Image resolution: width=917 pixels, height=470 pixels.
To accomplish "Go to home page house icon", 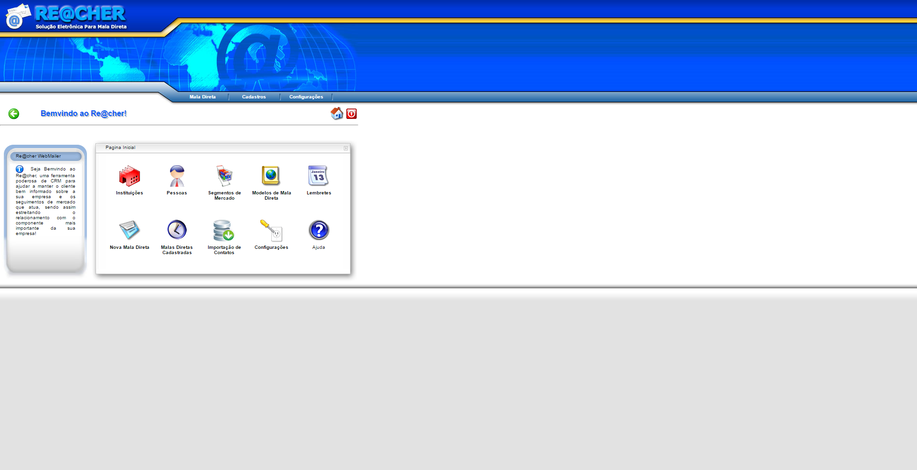I will click(337, 113).
